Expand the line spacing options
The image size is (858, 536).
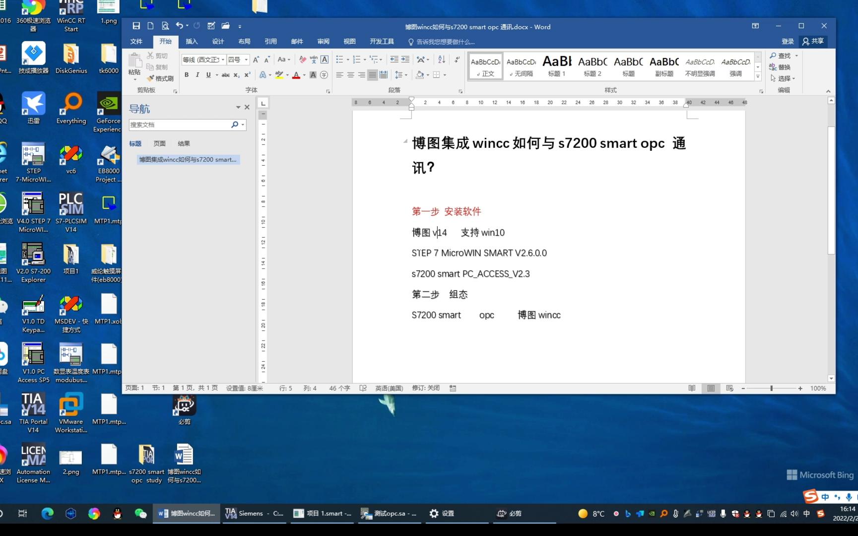click(x=405, y=75)
